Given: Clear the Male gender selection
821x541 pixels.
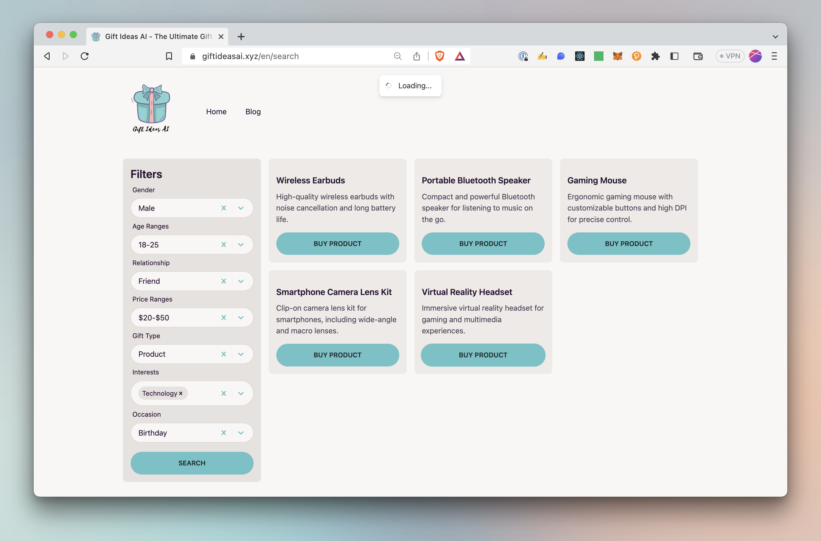Looking at the screenshot, I should pyautogui.click(x=224, y=208).
